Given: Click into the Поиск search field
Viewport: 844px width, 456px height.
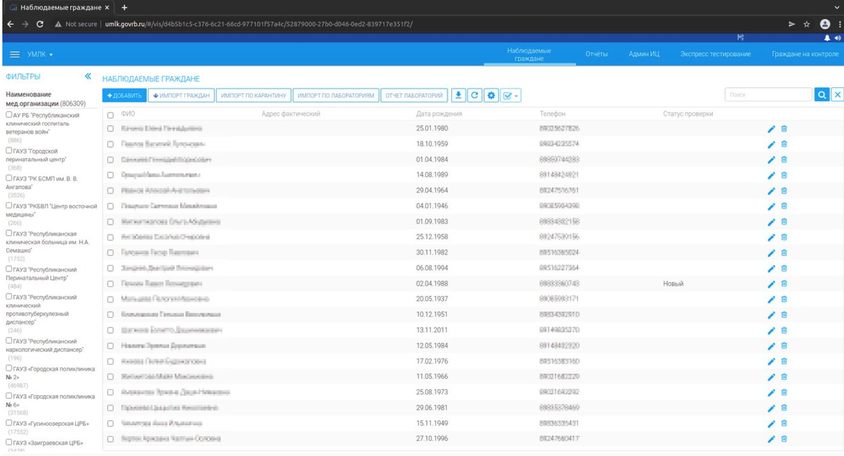Looking at the screenshot, I should coord(767,96).
